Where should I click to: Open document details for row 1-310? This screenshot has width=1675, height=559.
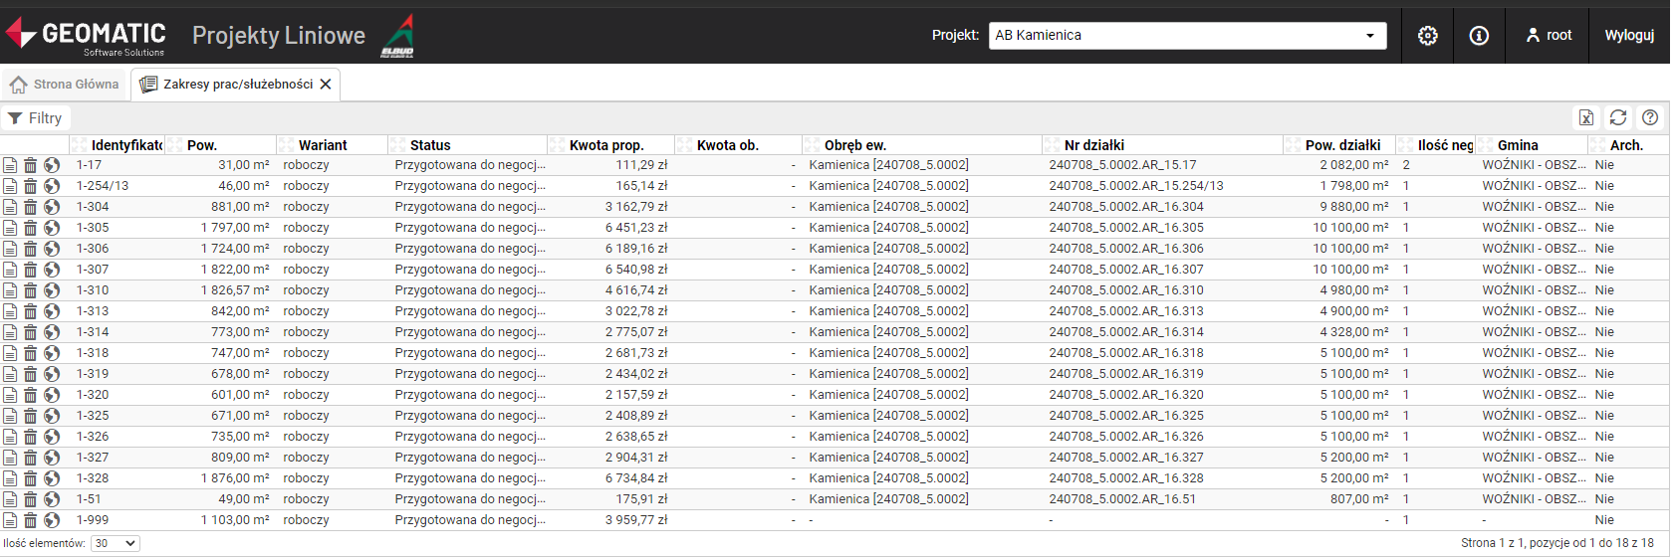pos(10,290)
